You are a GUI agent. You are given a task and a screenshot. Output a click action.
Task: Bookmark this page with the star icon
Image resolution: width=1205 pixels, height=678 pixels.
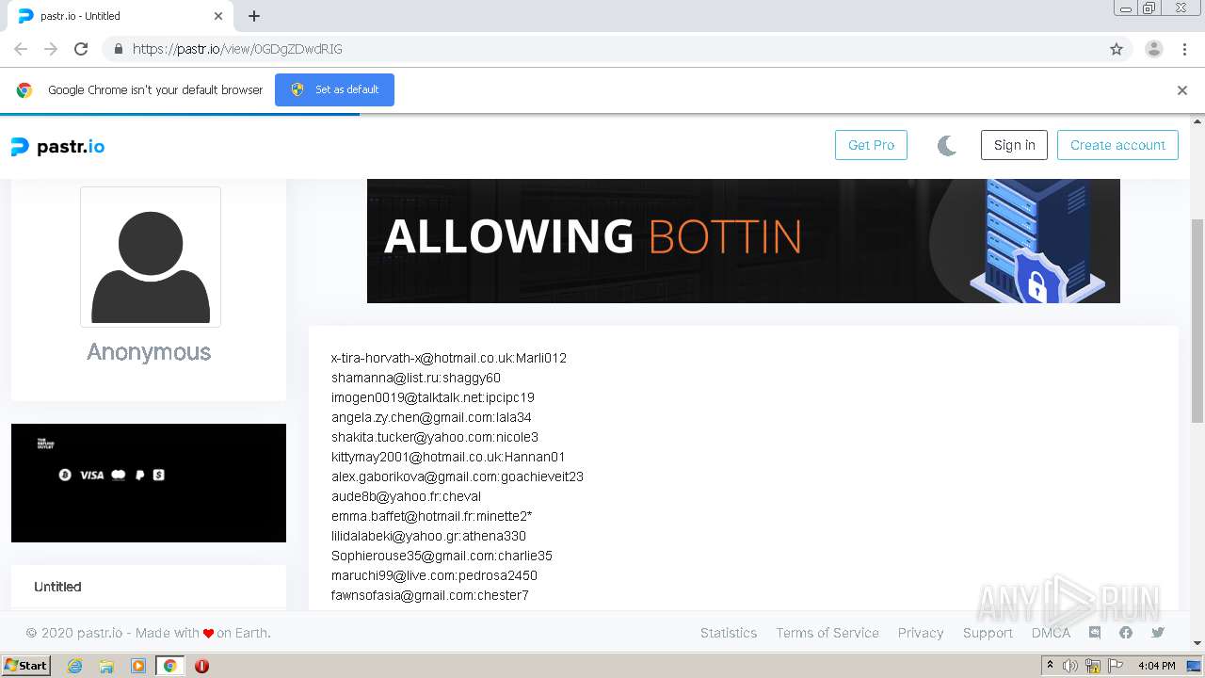(1117, 49)
